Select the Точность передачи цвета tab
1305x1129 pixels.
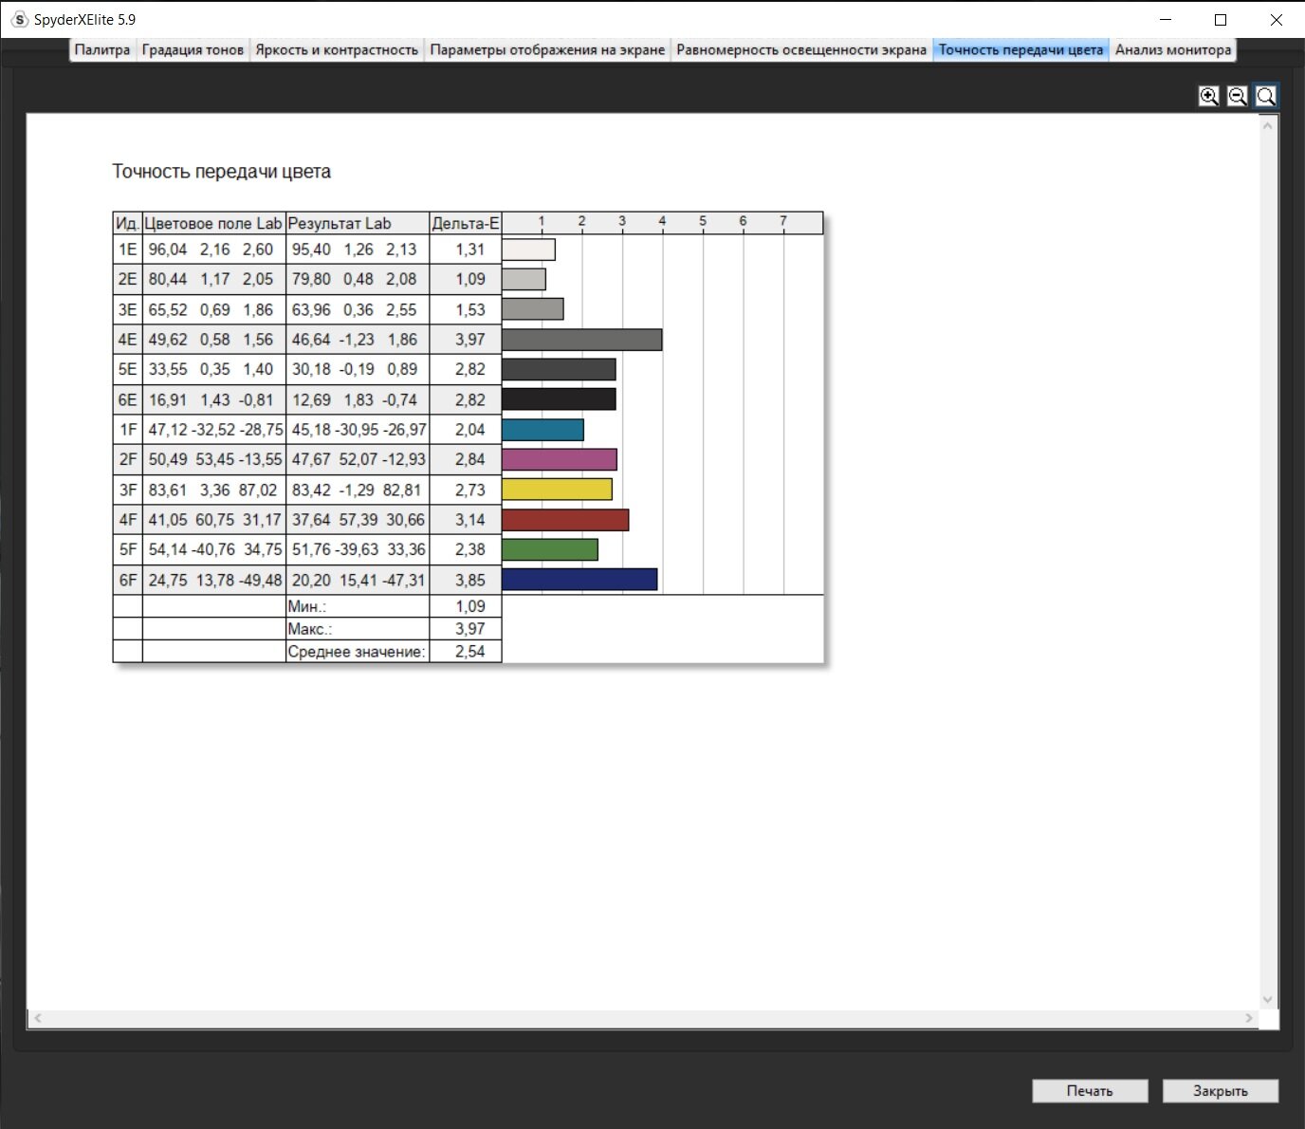pos(1021,50)
